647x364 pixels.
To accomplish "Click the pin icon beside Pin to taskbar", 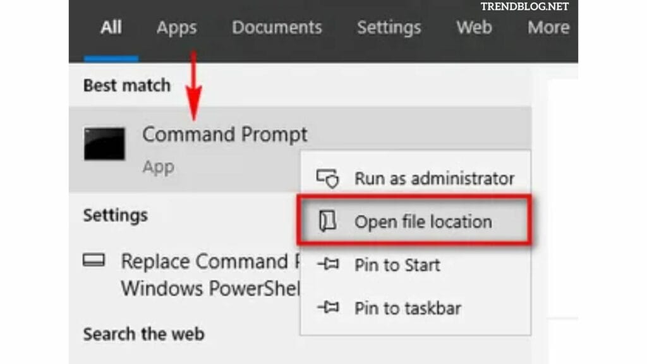I will pos(327,308).
